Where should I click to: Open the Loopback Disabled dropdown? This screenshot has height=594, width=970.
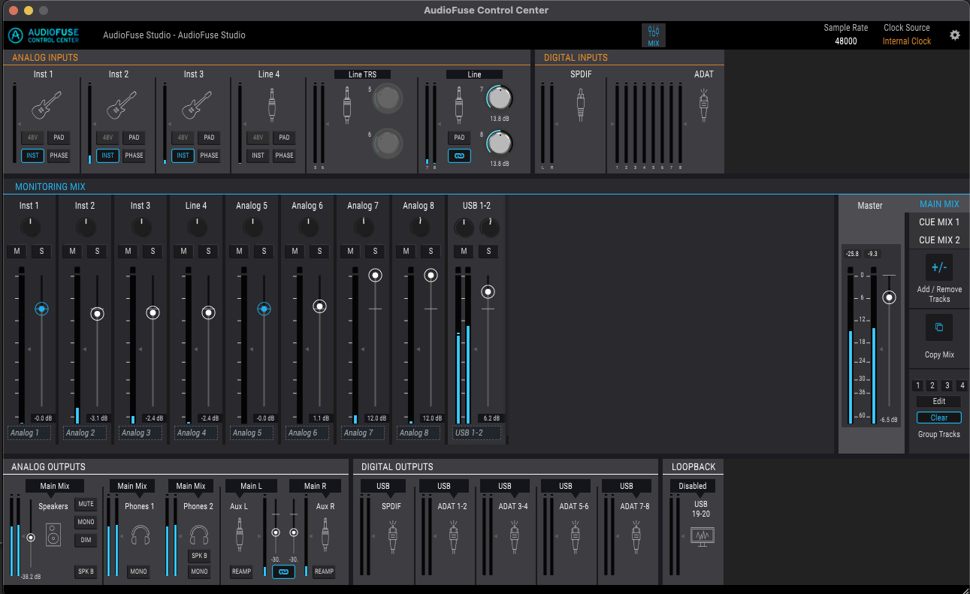coord(693,486)
